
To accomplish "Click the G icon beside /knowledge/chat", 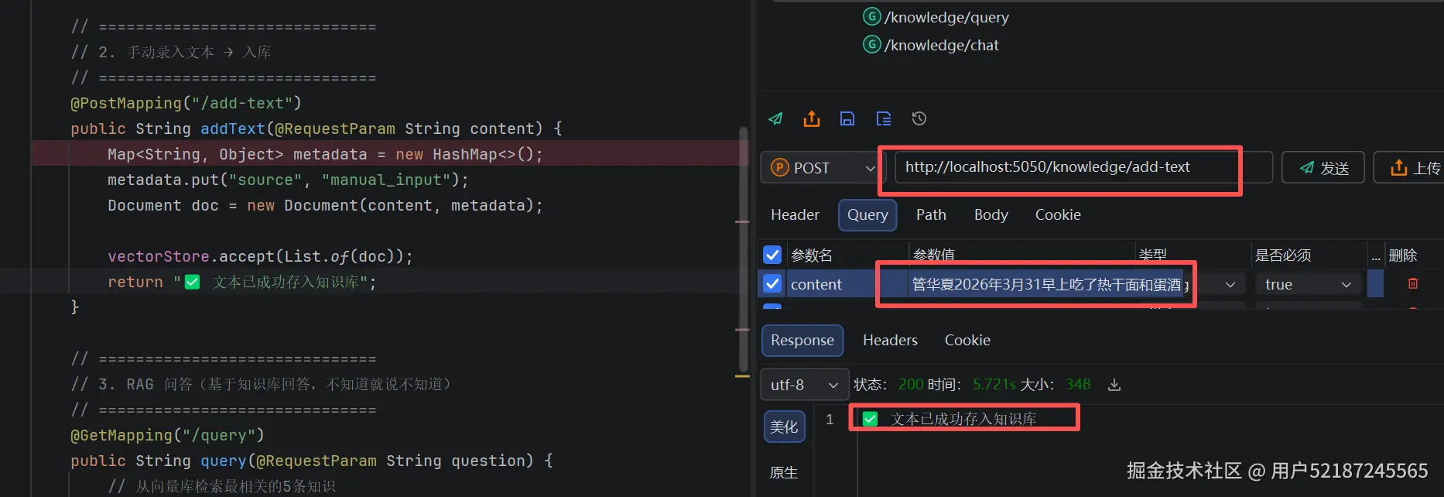I will click(872, 44).
